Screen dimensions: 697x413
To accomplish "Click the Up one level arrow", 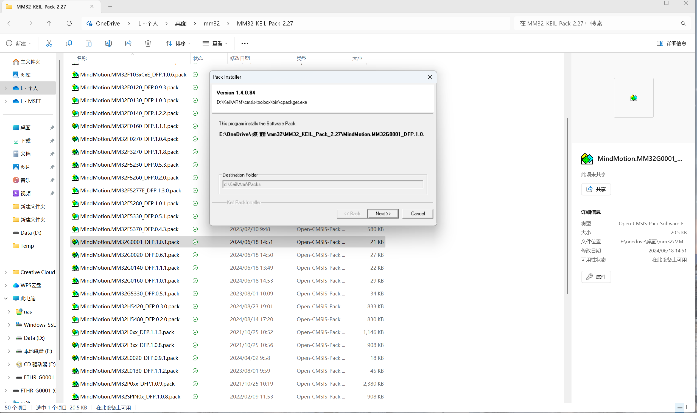I will [x=49, y=23].
